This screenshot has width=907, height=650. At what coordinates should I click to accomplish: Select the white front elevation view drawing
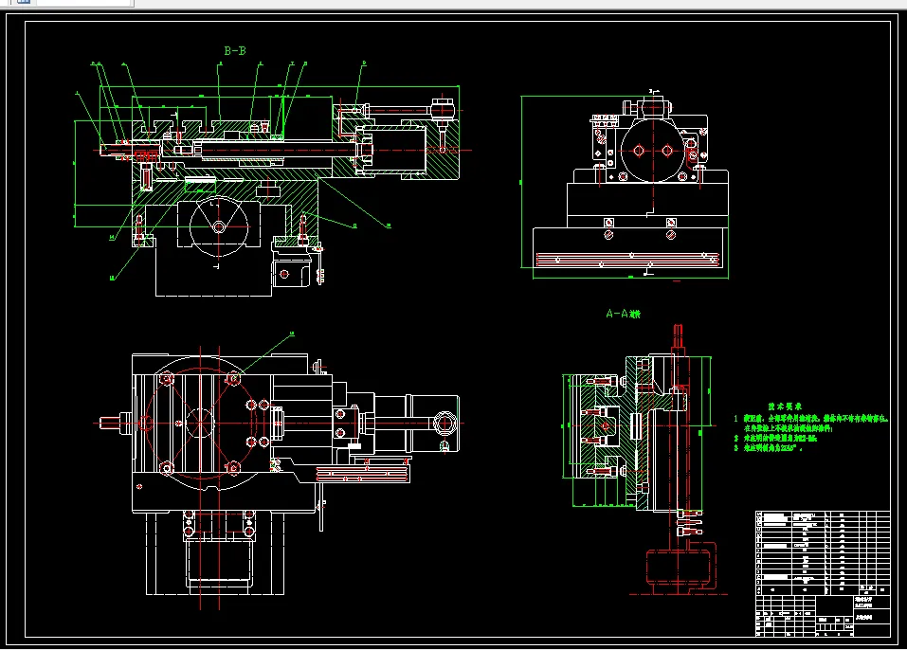tap(625, 185)
